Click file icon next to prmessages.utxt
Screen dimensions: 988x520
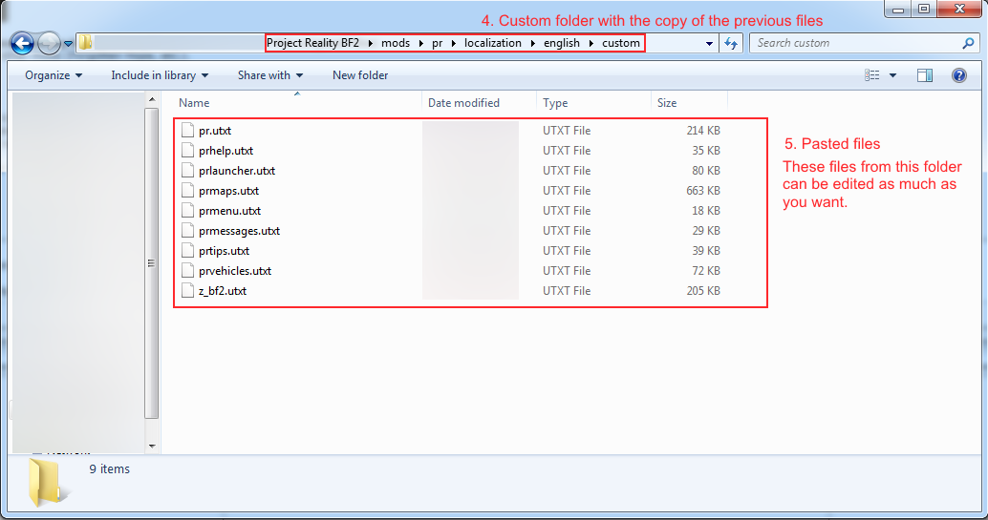(187, 231)
